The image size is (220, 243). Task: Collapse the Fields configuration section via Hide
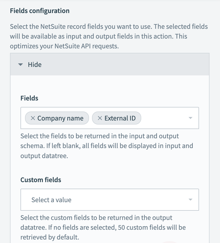coord(34,64)
